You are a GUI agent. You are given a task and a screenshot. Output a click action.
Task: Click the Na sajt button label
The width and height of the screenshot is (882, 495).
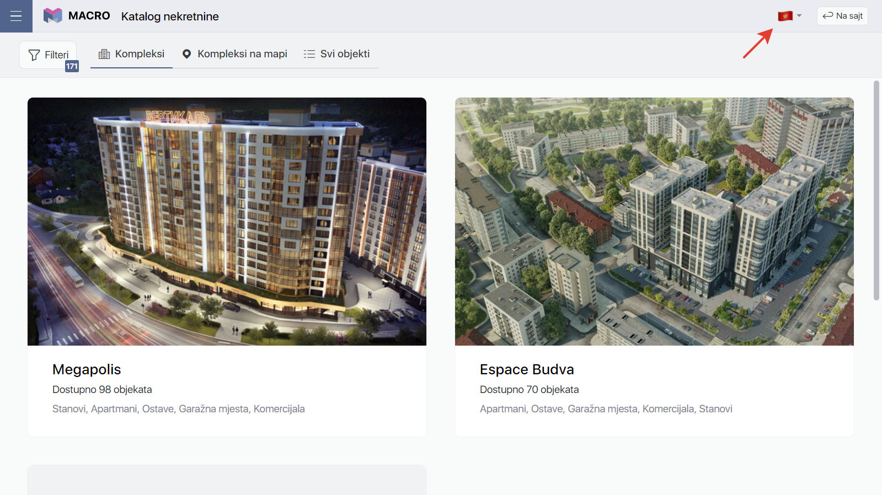pos(849,16)
